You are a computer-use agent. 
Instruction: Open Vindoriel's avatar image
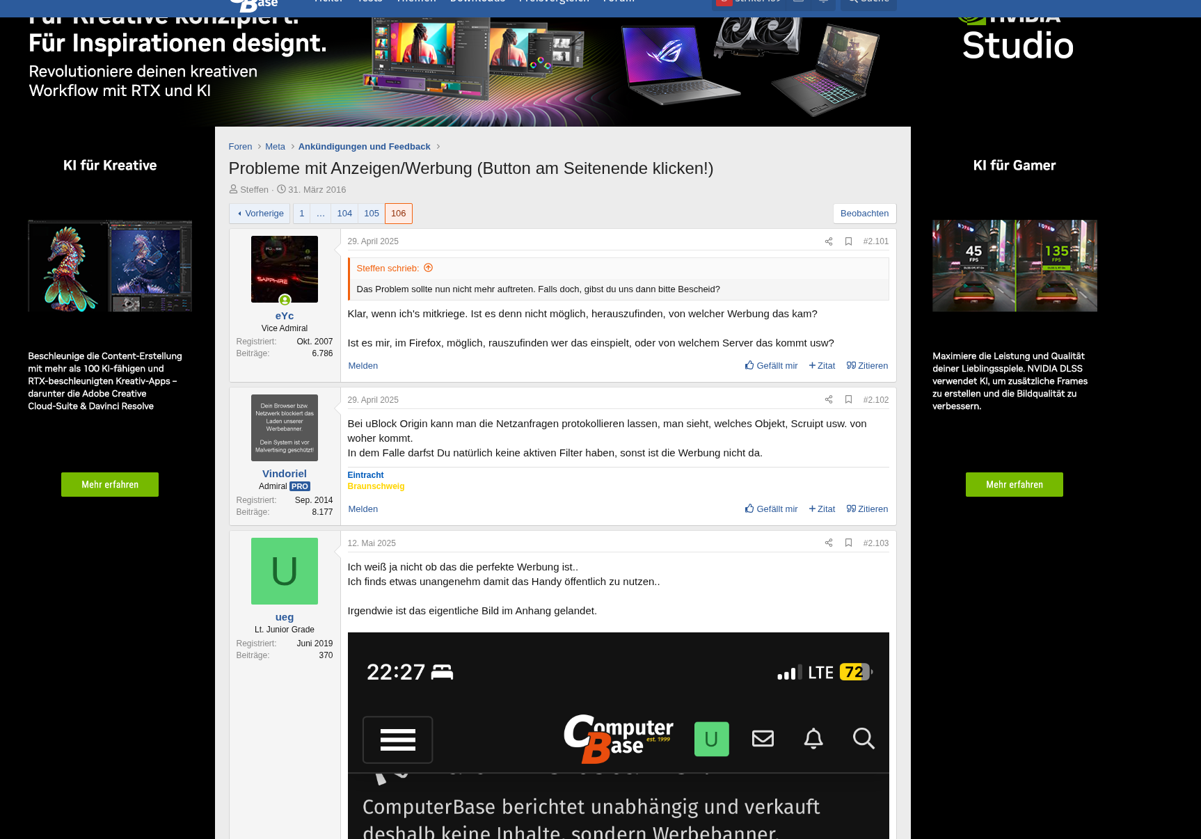tap(285, 428)
